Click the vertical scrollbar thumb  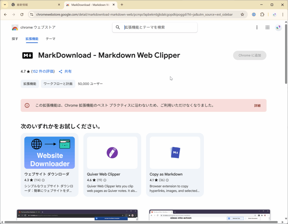pos(286,54)
